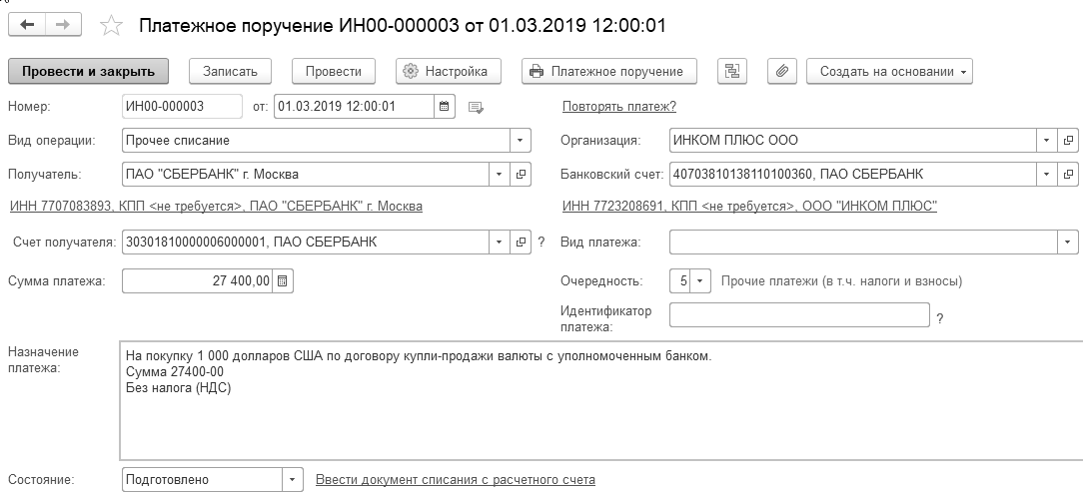The width and height of the screenshot is (1083, 495).
Task: Click the Идентификатор платежа input field
Action: coord(799,315)
